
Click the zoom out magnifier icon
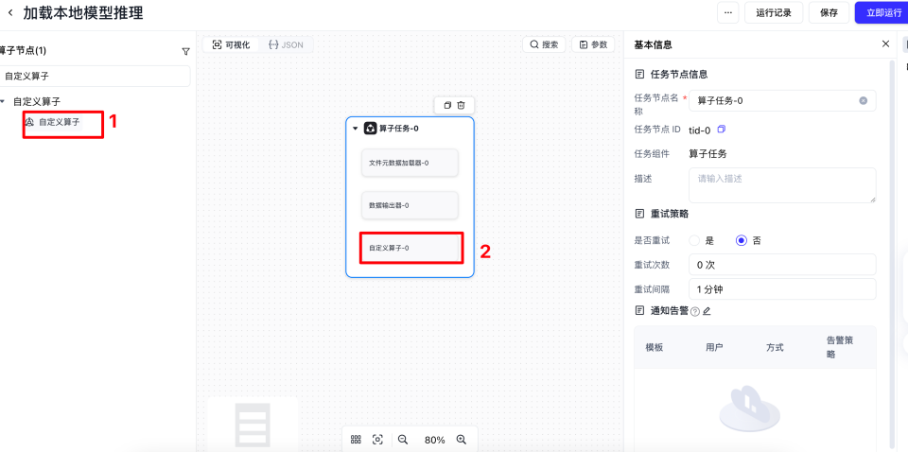tap(403, 440)
